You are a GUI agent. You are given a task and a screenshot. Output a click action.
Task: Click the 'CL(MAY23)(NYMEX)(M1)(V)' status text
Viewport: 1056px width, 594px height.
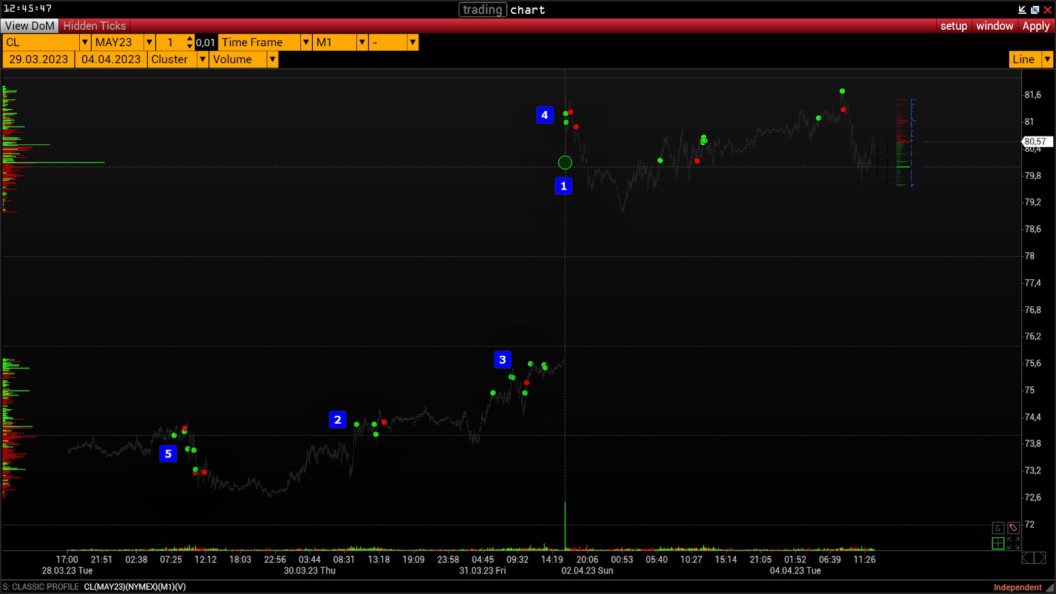click(135, 587)
